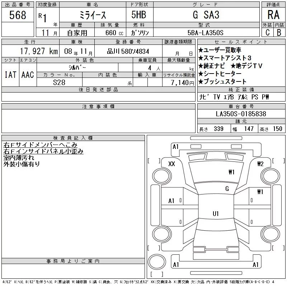Click the spare tire circle
This screenshot has width=287, height=287.
click(x=157, y=262)
